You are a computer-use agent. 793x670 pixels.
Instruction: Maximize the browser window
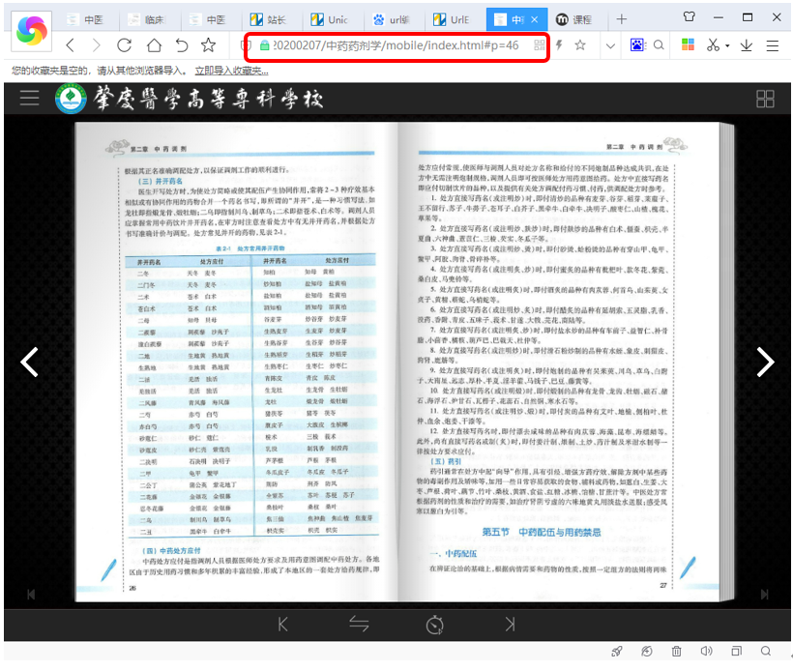748,16
